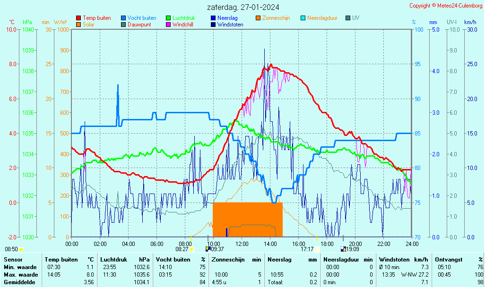Viewport: 485px width, 287px height.
Task: Click the magenta Windchill legend square
Action: [x=168, y=25]
